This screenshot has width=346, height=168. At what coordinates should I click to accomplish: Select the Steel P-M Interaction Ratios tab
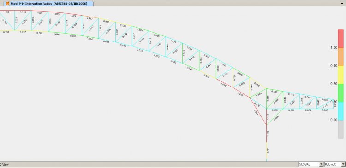48,4
